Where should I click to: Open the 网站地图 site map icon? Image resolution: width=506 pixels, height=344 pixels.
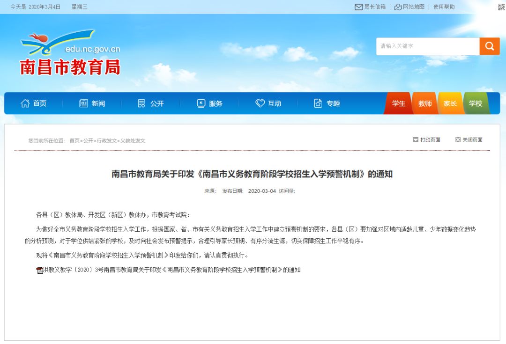(x=398, y=7)
